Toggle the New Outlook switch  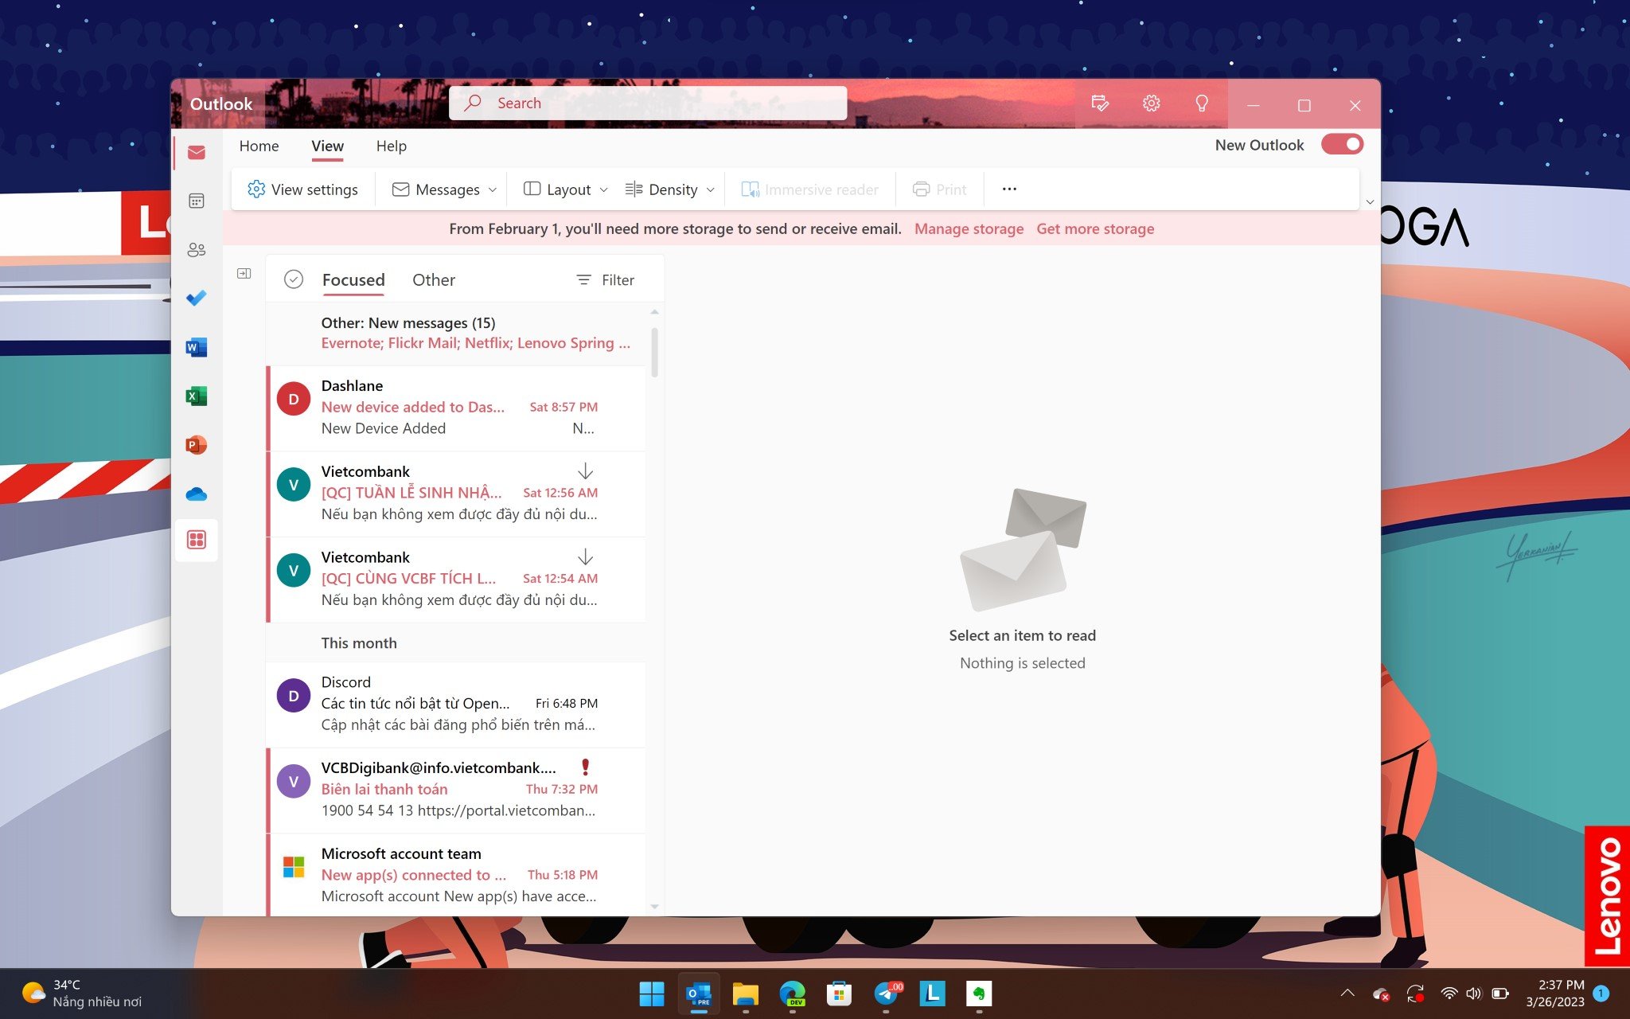(1342, 144)
